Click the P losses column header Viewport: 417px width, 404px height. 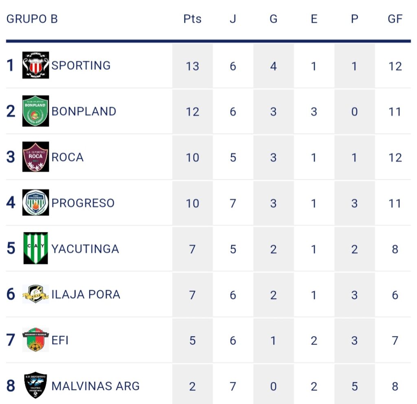coord(354,19)
